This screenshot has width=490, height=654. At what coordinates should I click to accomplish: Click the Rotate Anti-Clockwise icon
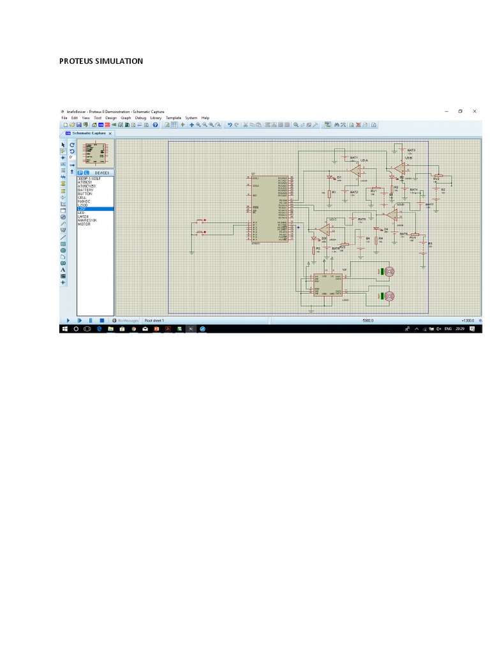72,151
